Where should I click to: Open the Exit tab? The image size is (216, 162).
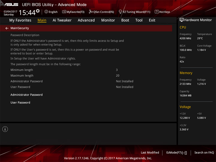(x=152, y=20)
